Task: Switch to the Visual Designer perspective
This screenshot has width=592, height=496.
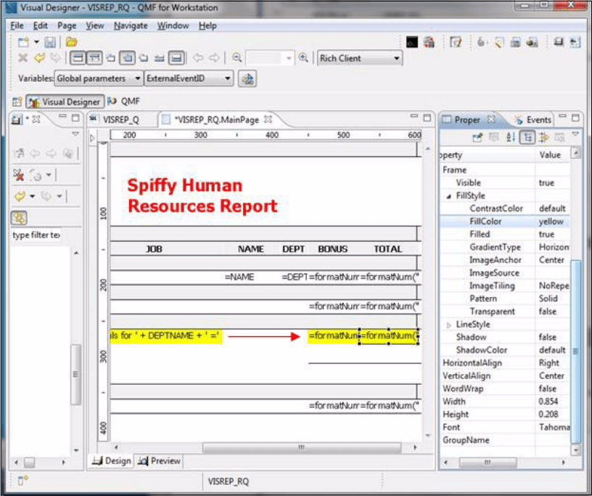Action: click(x=65, y=102)
